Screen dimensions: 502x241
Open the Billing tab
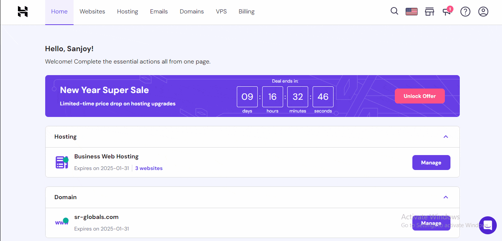247,11
